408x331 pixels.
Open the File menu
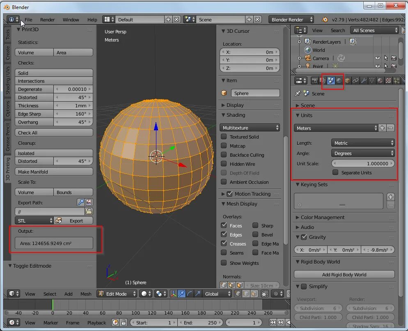(x=28, y=20)
